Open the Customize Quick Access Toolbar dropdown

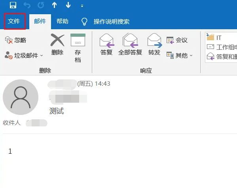(82, 6)
